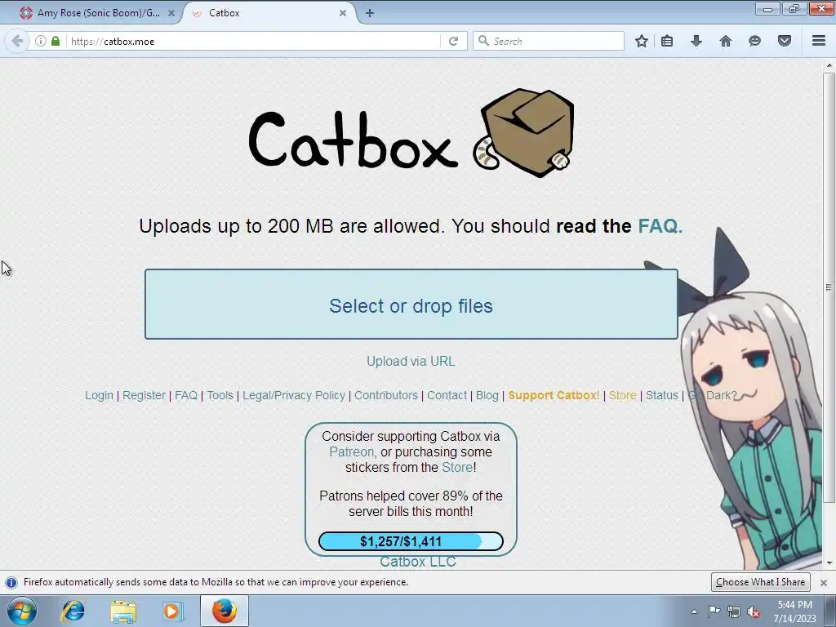Open the downloads arrow icon

(696, 41)
